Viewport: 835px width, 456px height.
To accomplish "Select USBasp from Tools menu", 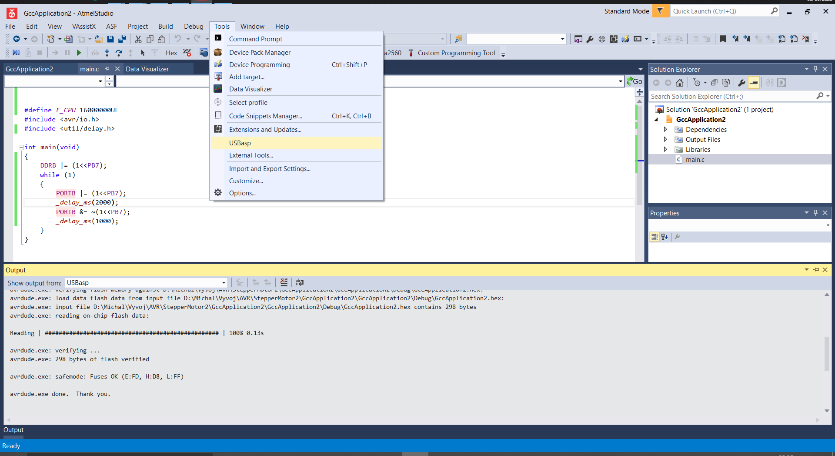I will [x=240, y=143].
